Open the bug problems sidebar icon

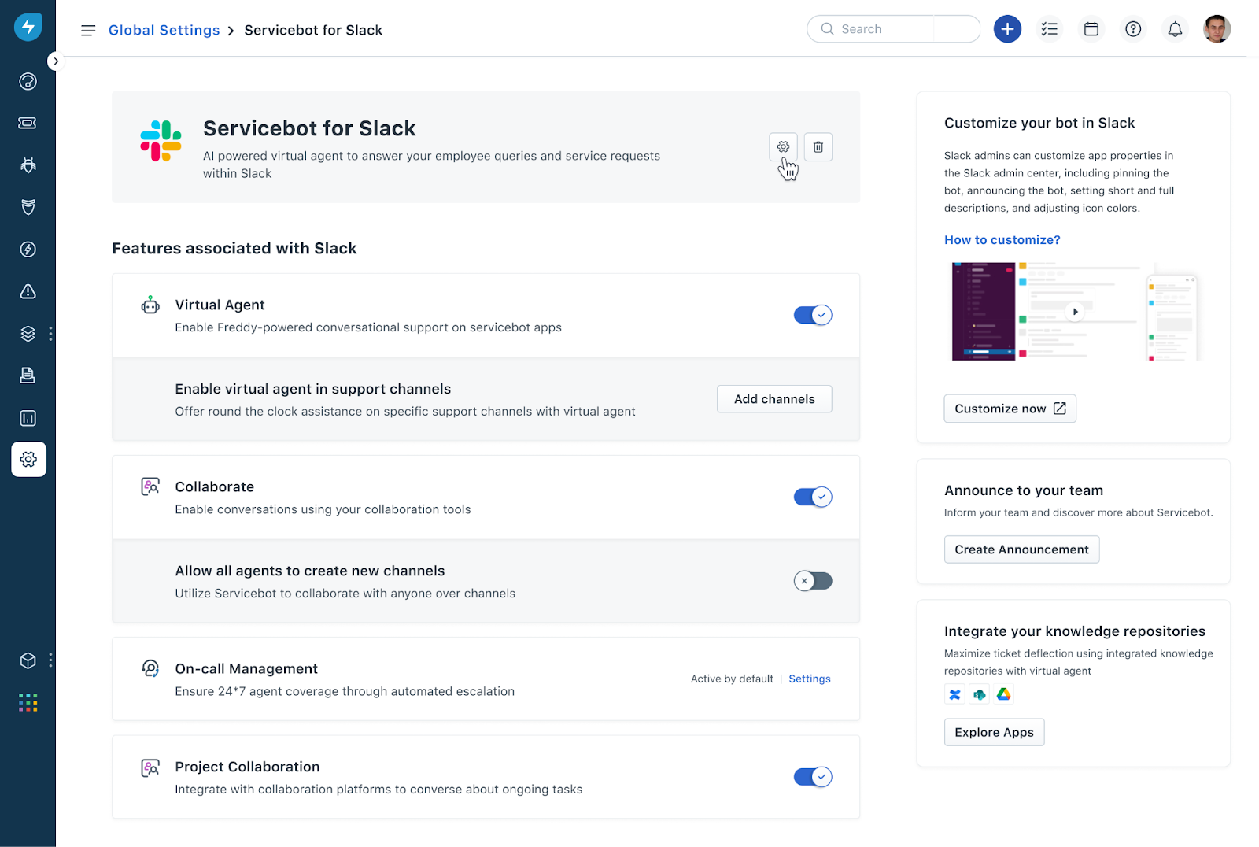pyautogui.click(x=28, y=165)
